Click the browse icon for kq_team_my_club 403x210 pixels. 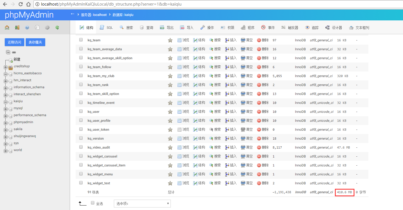(x=179, y=76)
